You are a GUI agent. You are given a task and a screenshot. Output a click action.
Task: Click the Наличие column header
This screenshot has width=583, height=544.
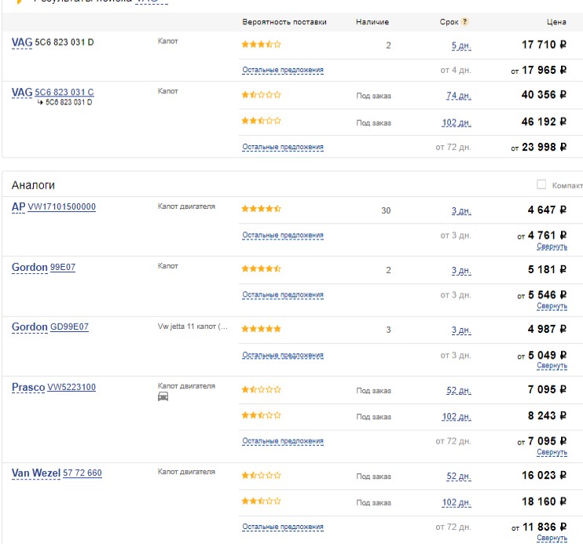(x=372, y=22)
